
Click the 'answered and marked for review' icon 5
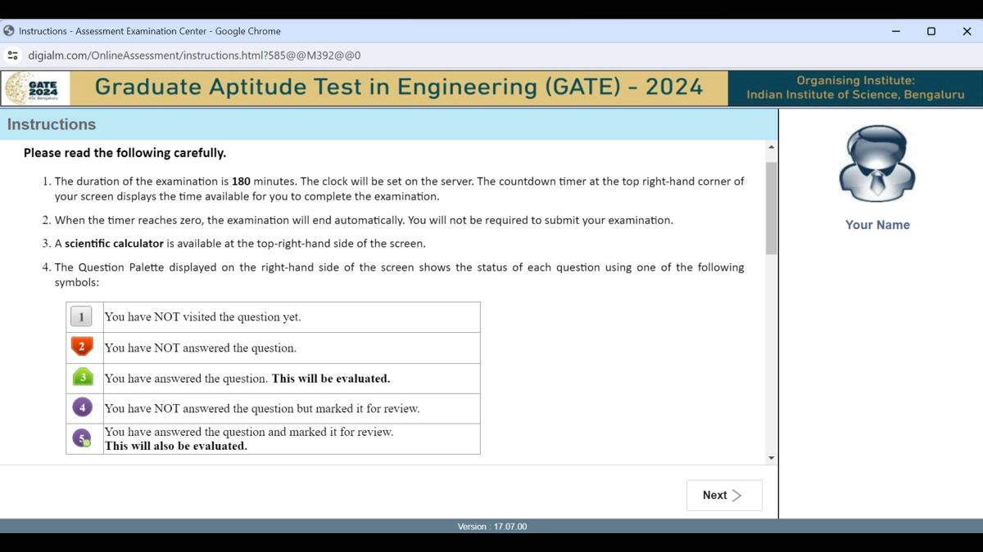point(82,438)
